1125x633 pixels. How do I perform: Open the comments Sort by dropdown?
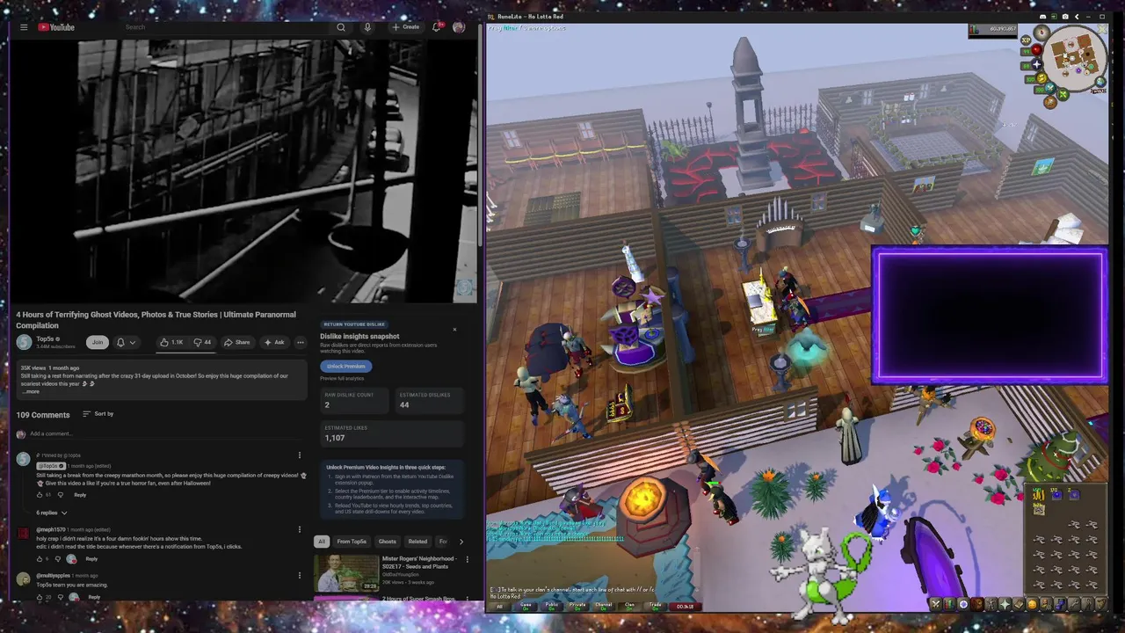98,413
